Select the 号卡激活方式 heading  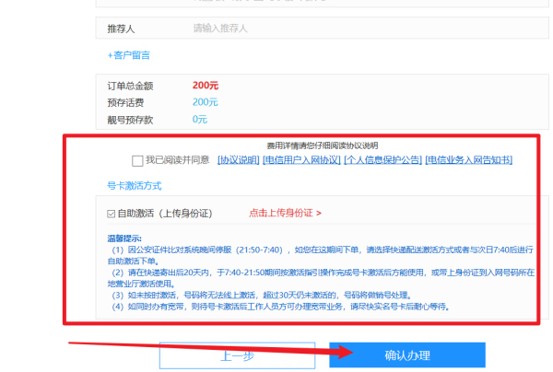pyautogui.click(x=135, y=185)
